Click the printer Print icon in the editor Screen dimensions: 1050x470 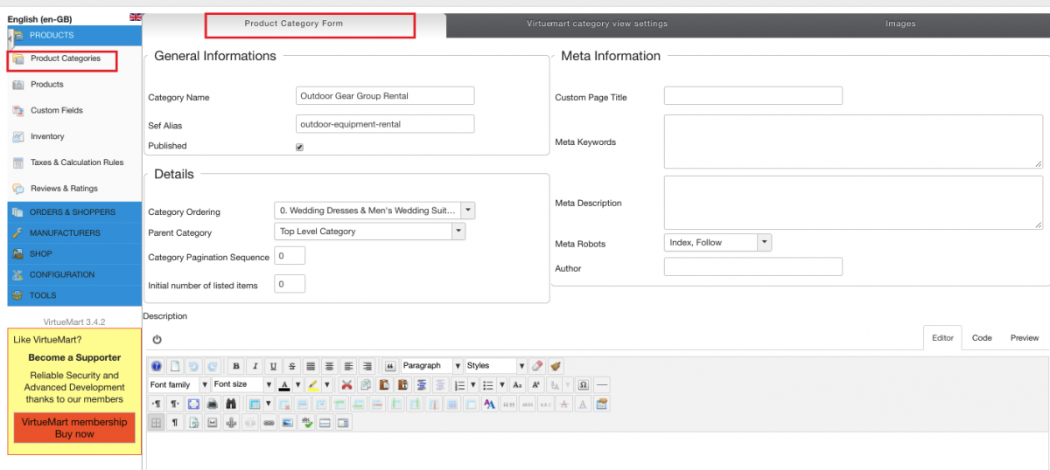coord(212,404)
